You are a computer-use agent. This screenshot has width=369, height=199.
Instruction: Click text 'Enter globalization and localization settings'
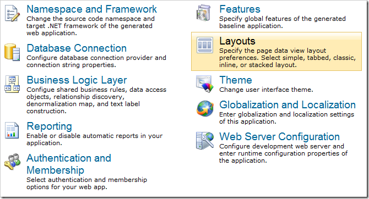pos(286,114)
